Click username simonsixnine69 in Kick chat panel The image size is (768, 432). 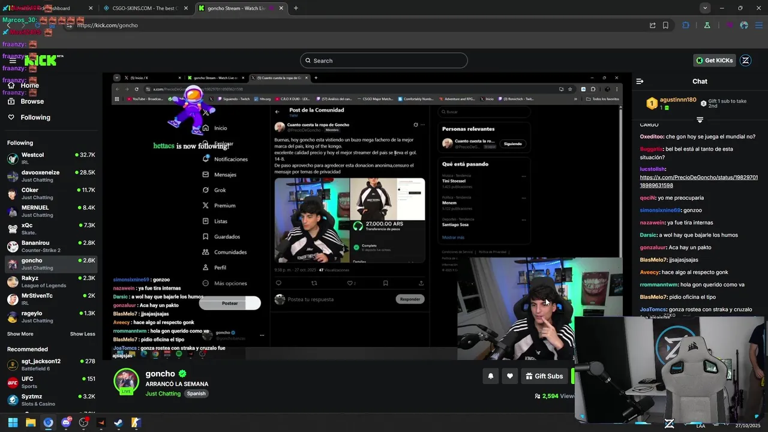tap(660, 211)
